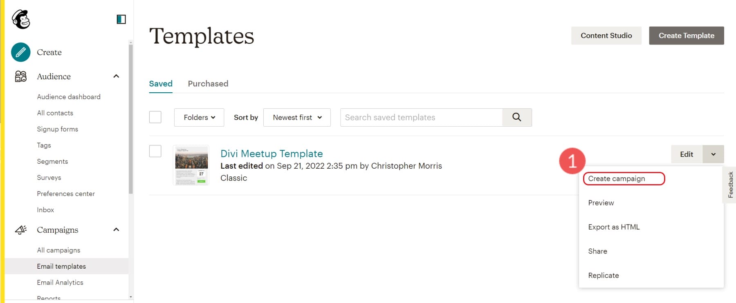Click the Campaigns megaphone icon

tap(20, 230)
